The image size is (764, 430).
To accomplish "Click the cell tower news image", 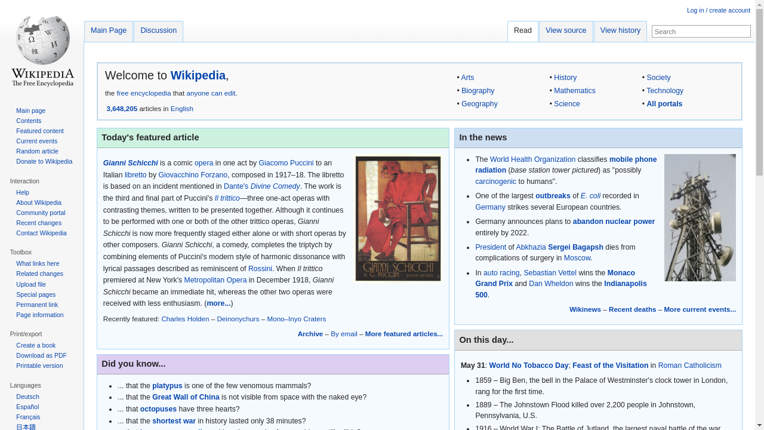I will pyautogui.click(x=700, y=217).
